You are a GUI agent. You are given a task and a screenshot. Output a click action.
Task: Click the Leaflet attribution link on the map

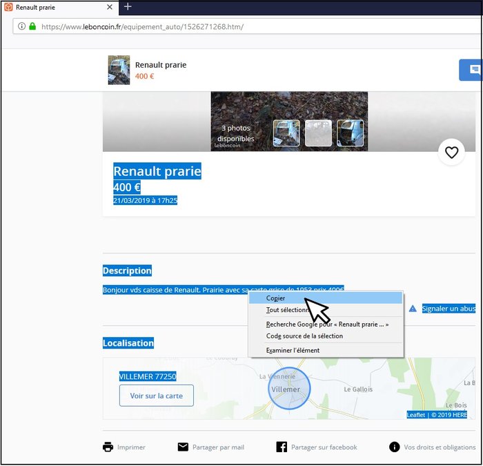coord(416,415)
